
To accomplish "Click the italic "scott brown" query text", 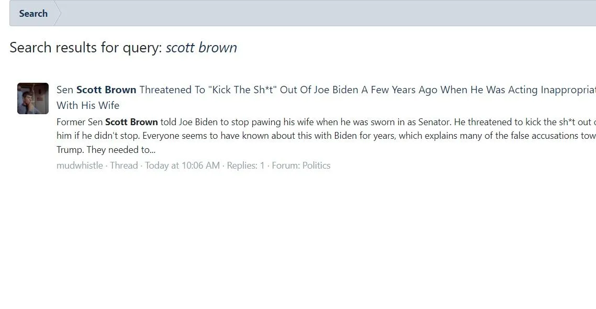I will point(201,48).
